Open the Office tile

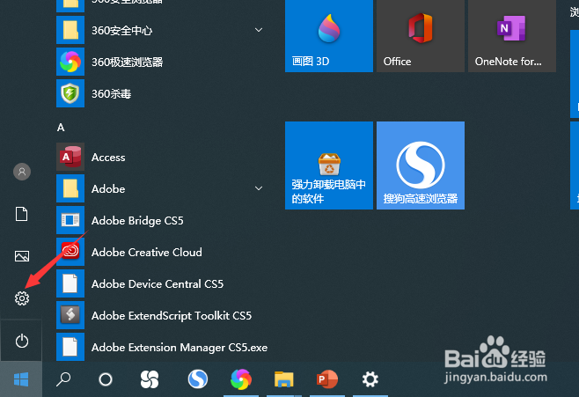tap(421, 36)
